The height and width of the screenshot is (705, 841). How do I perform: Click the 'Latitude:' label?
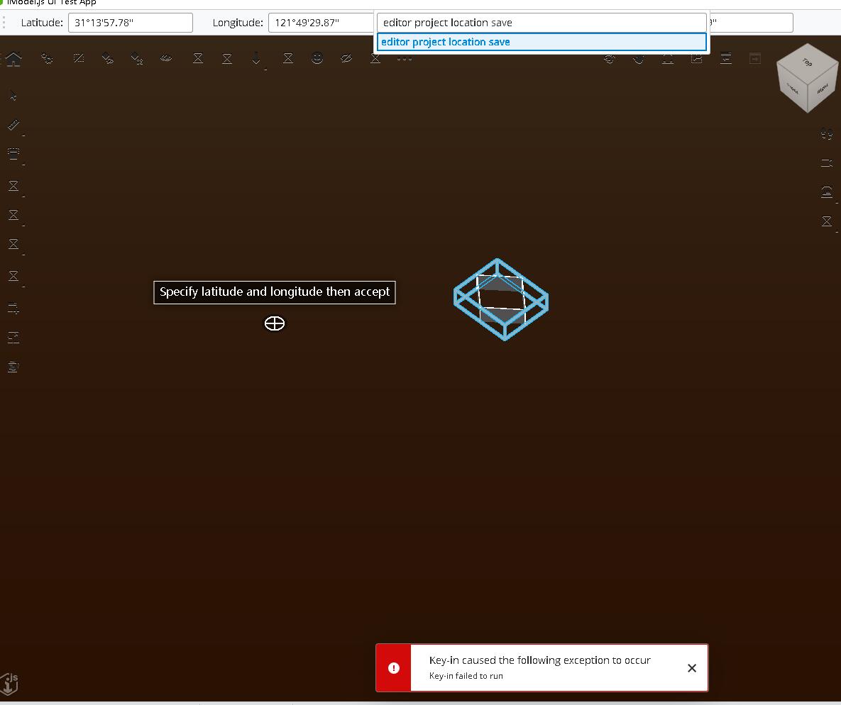[42, 23]
